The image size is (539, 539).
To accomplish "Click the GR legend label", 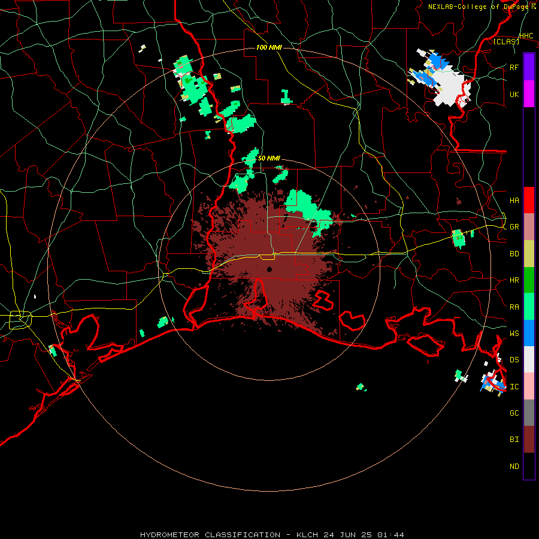I will coord(514,227).
